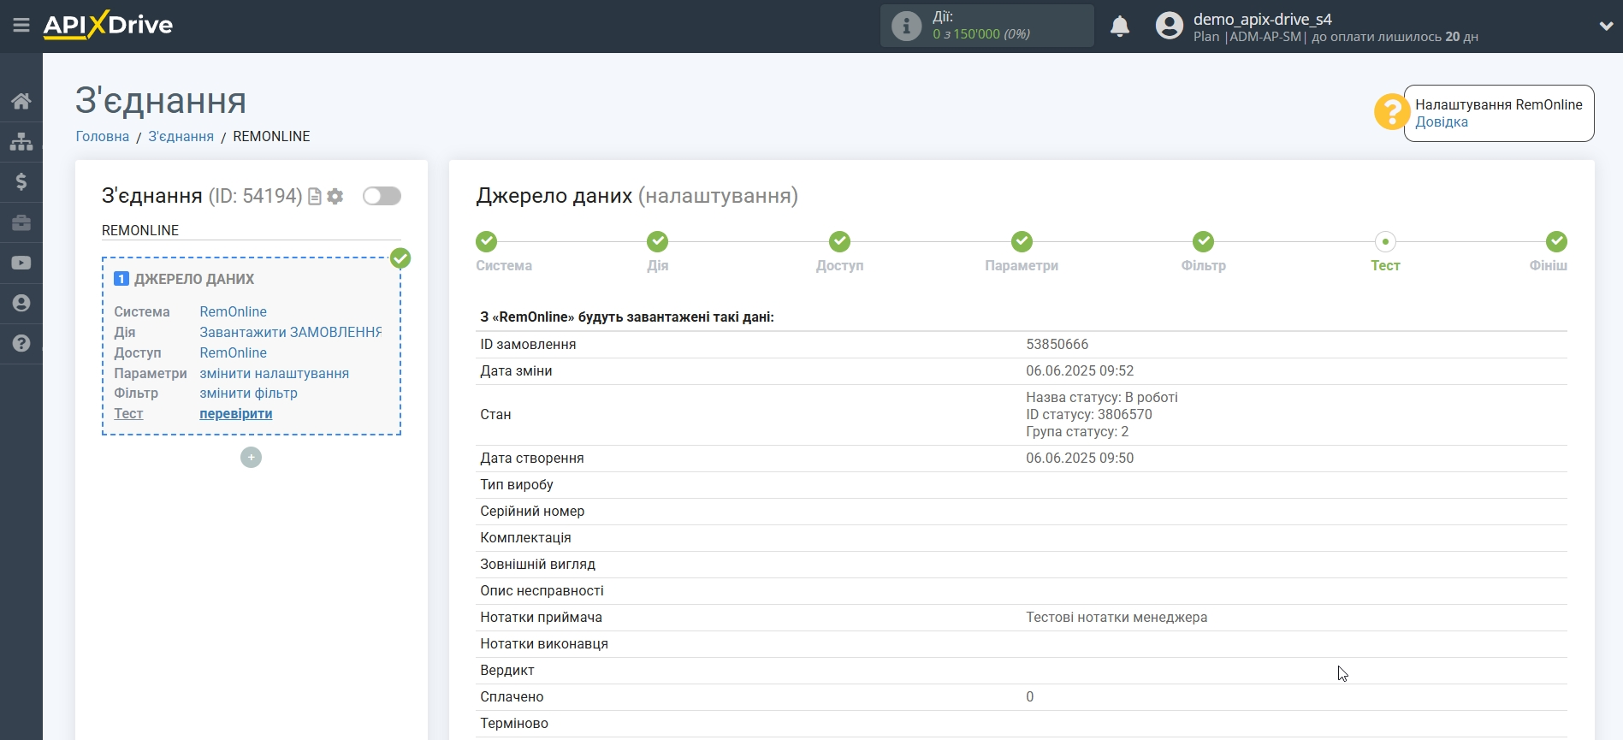The width and height of the screenshot is (1623, 740).
Task: Open the connections sitemap icon in sidebar
Action: click(x=21, y=141)
